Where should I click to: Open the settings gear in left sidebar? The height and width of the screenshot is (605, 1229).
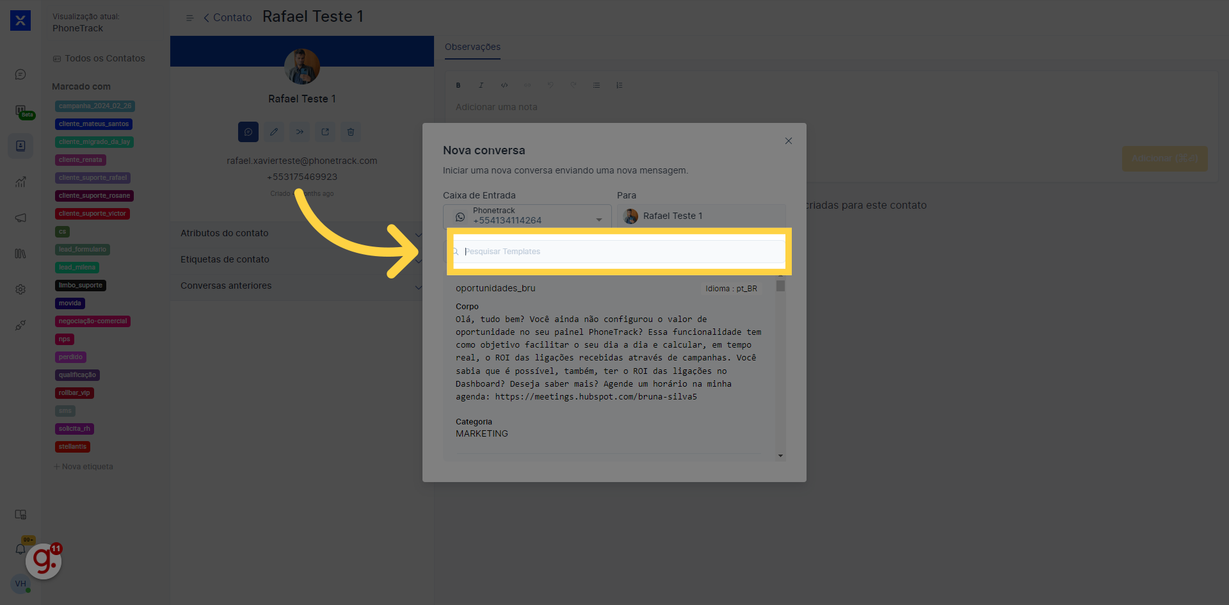click(x=20, y=289)
